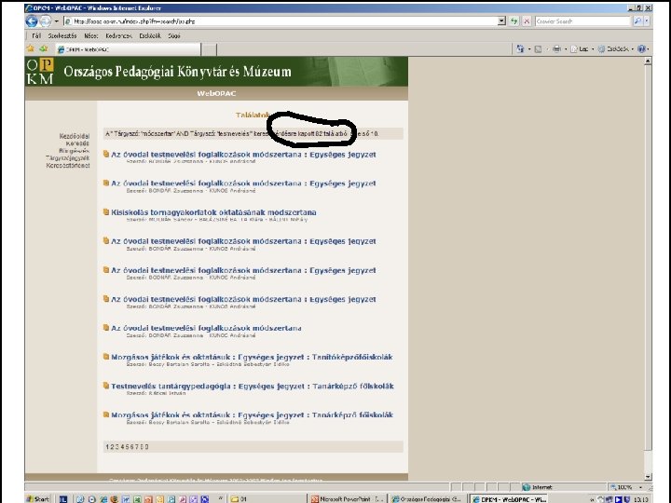Click the scrollbar up arrow

coord(648,61)
